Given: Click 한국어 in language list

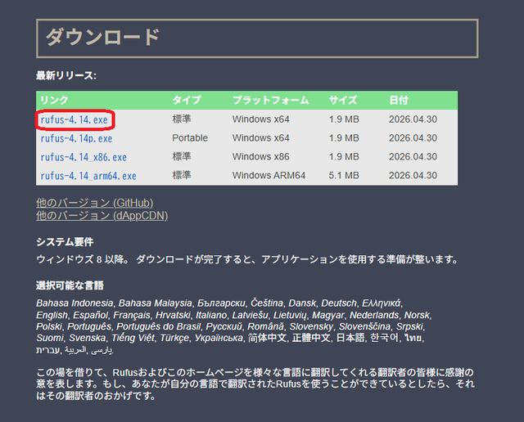Looking at the screenshot, I should pos(384,338).
